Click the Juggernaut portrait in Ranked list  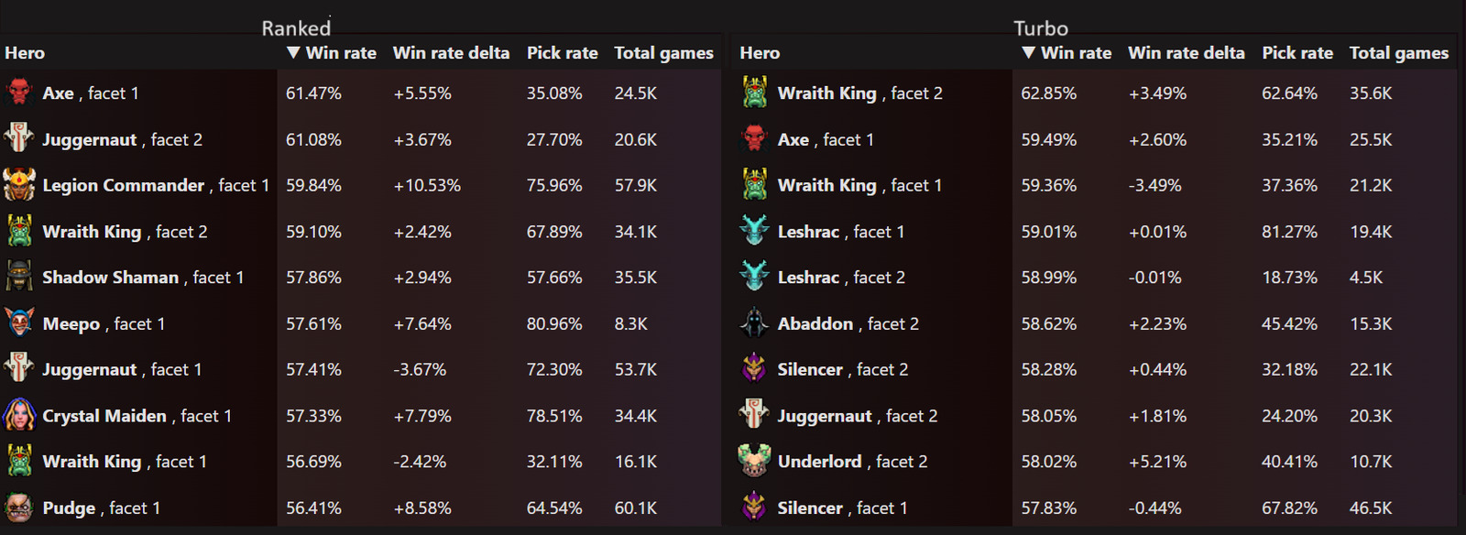(20, 139)
